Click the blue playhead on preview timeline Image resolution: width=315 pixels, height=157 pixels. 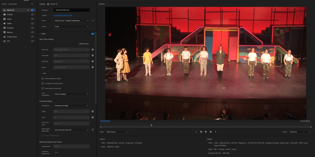[x=151, y=125]
